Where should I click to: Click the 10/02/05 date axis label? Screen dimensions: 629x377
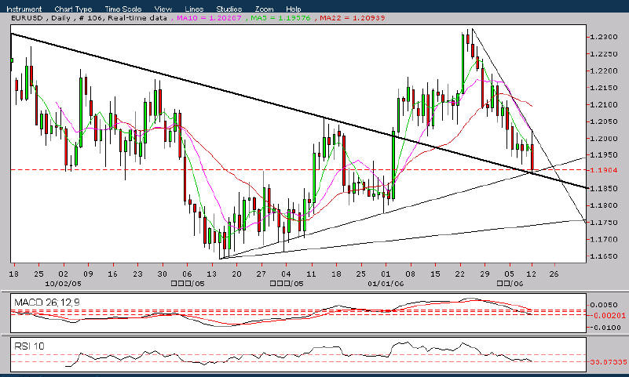pos(63,284)
